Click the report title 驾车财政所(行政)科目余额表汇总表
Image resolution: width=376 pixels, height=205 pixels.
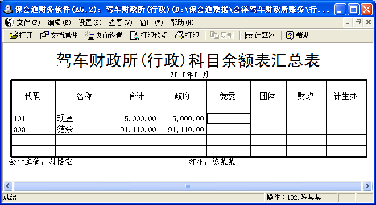click(188, 60)
